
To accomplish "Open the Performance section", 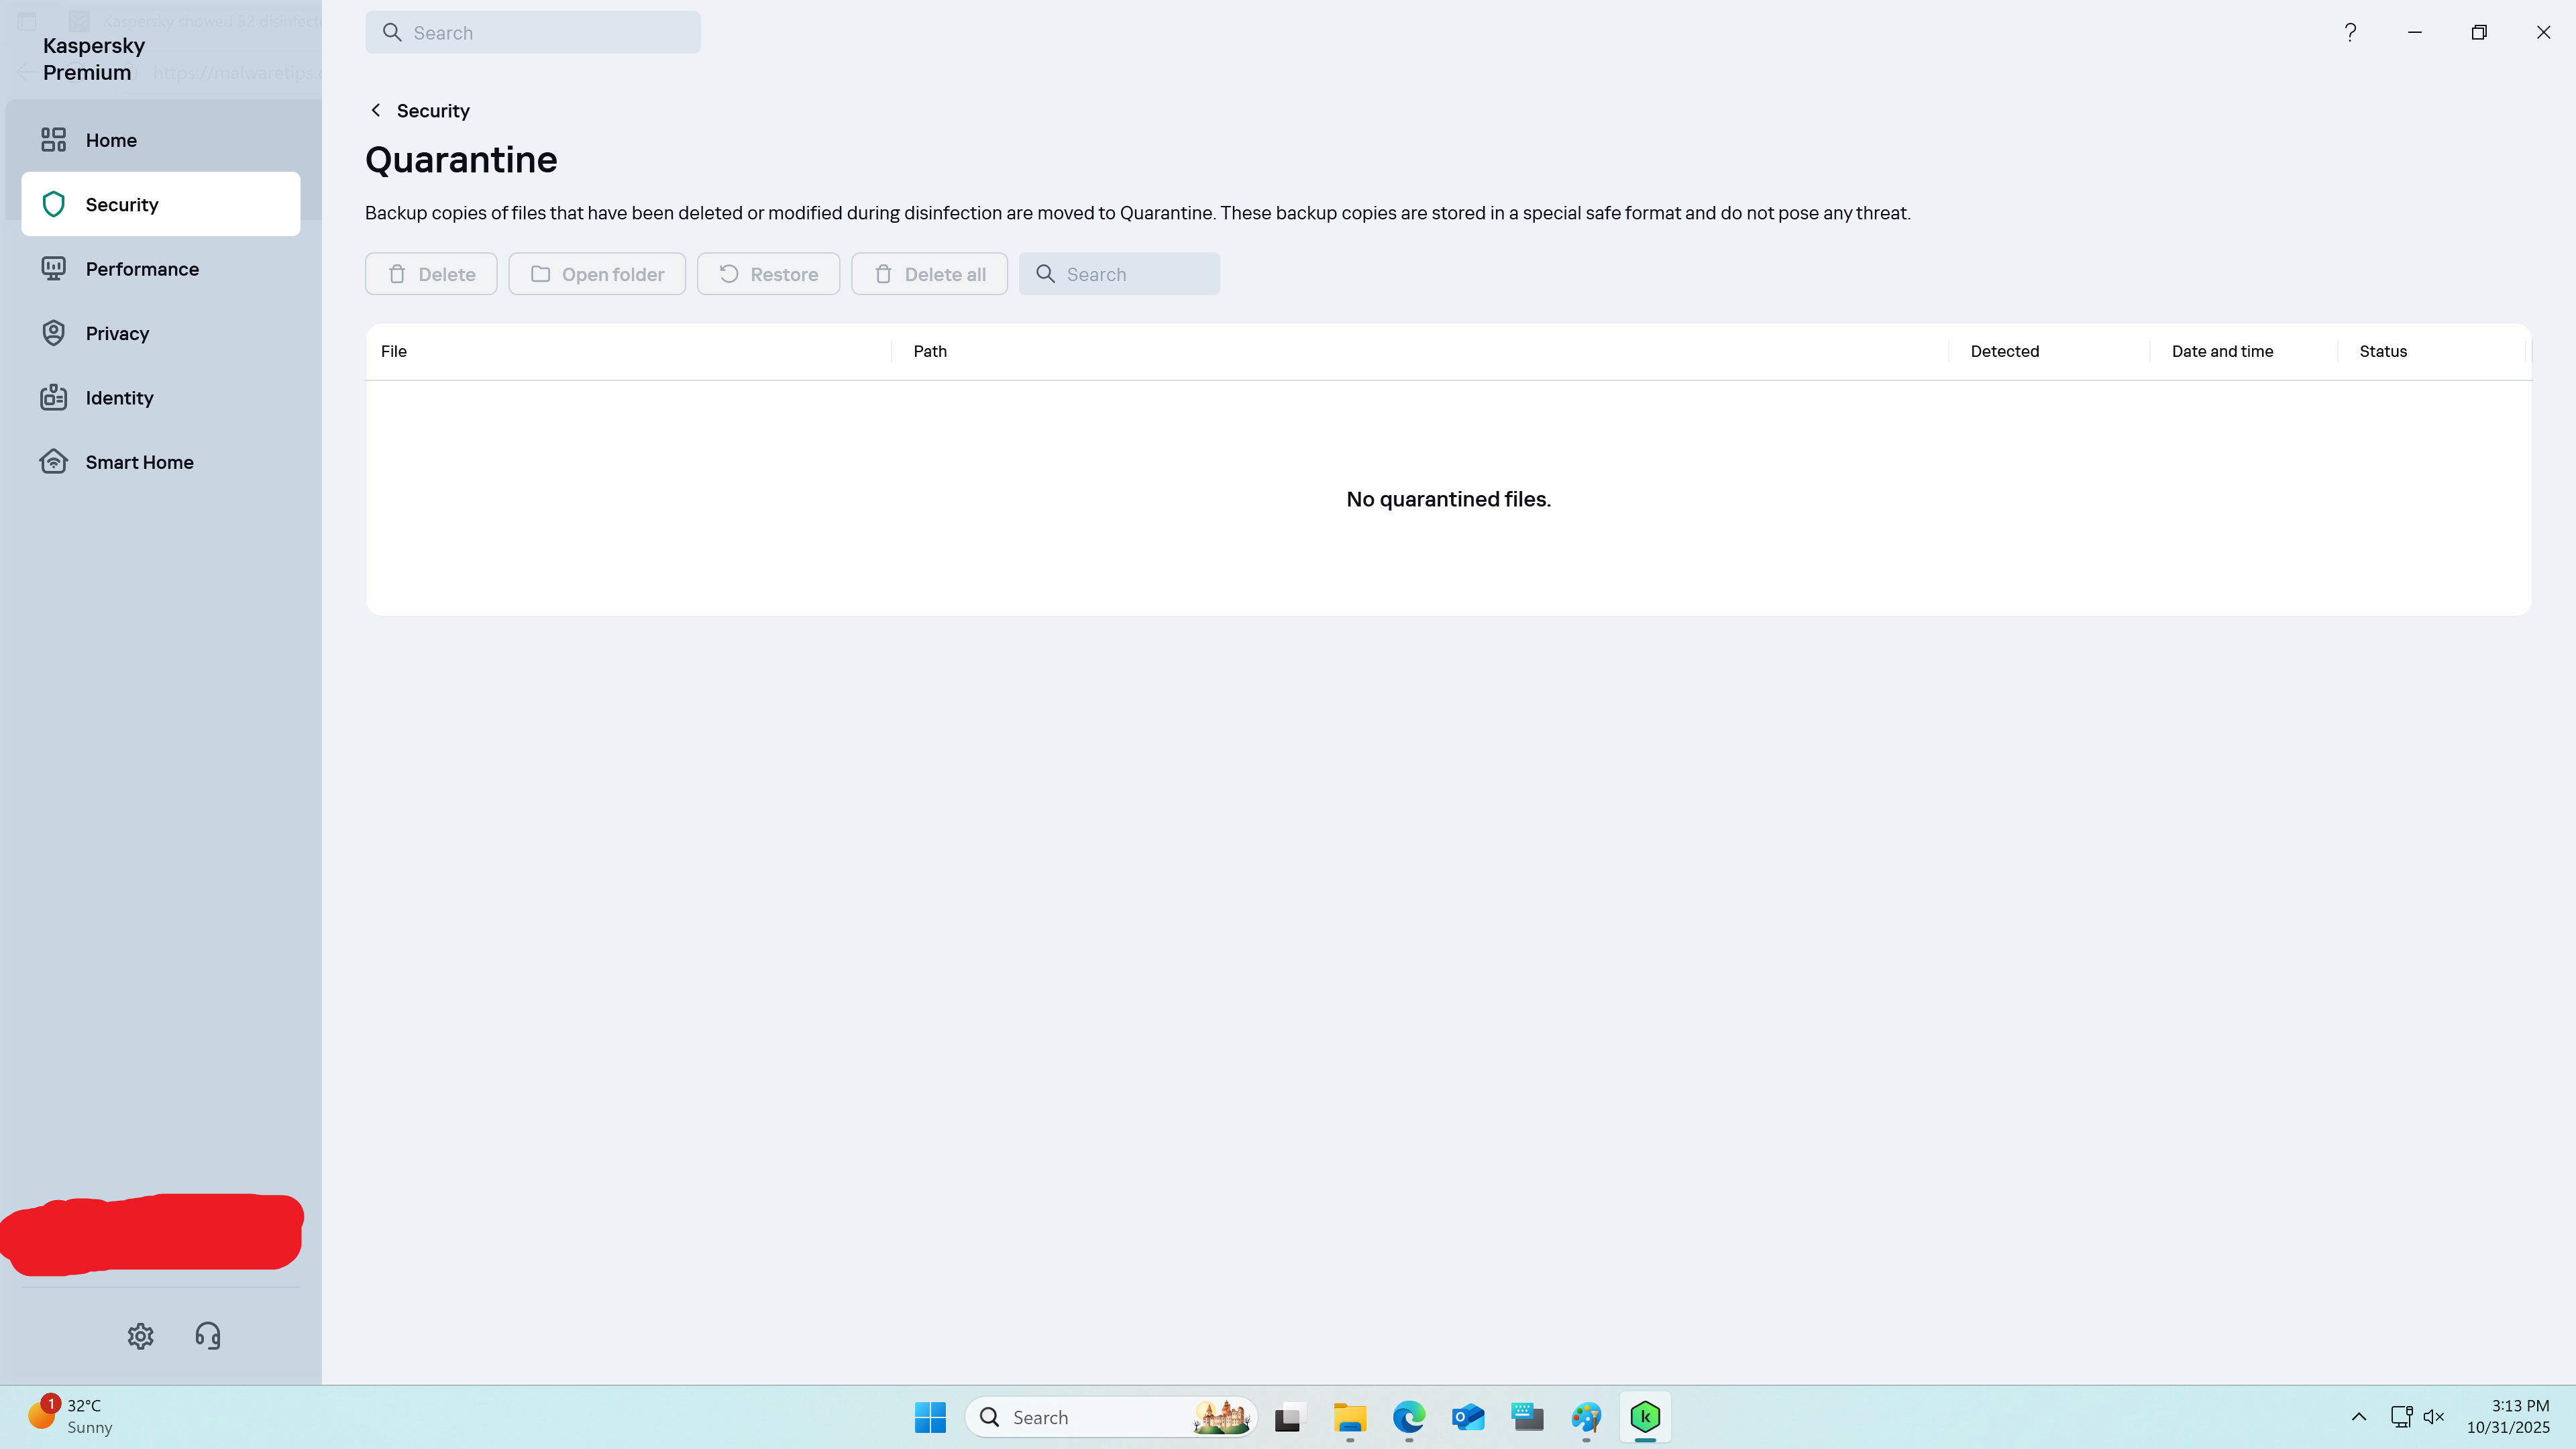I will click(x=160, y=269).
